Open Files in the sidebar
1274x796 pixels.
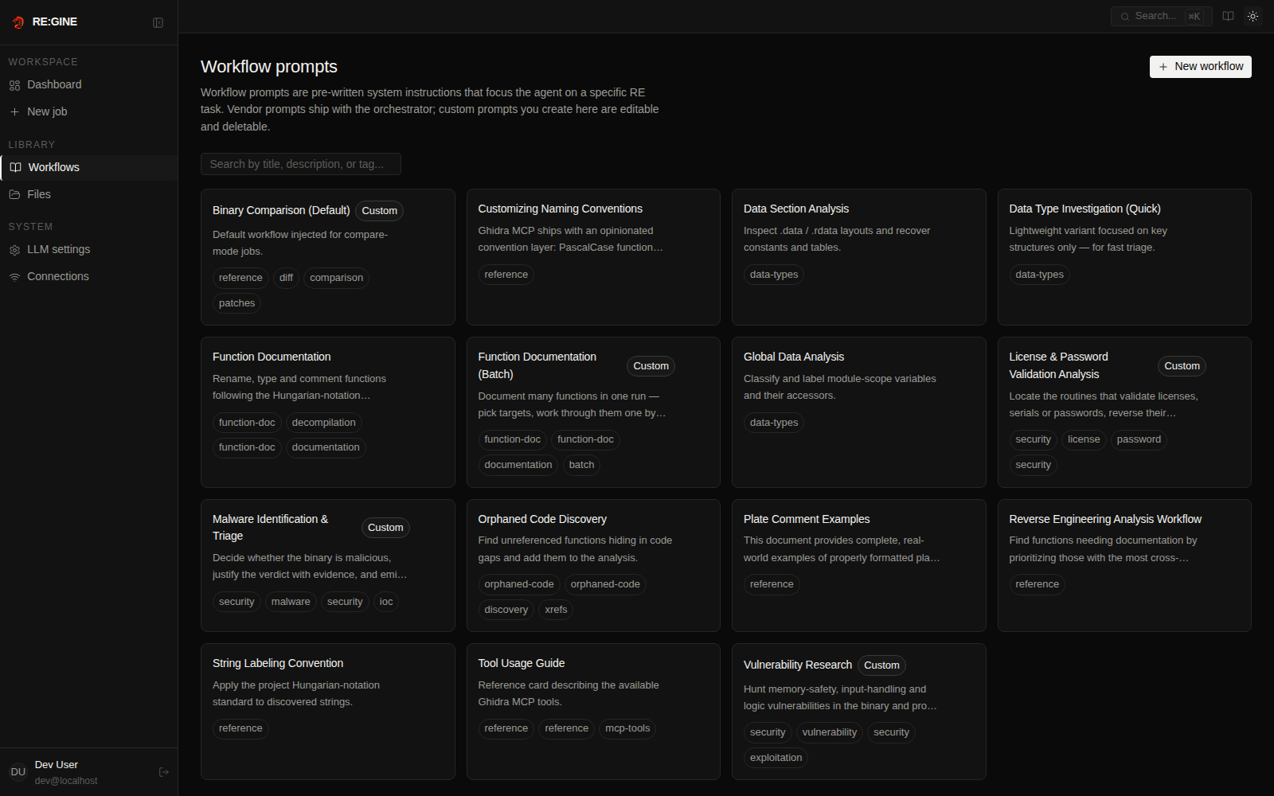[x=88, y=194]
